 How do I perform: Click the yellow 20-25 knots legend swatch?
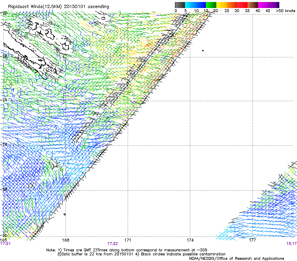click(222, 5)
